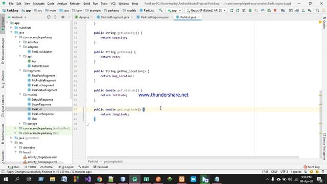Viewport: 327px width, 184px height.
Task: Click the editor horizontal scrollbar
Action: click(x=193, y=157)
